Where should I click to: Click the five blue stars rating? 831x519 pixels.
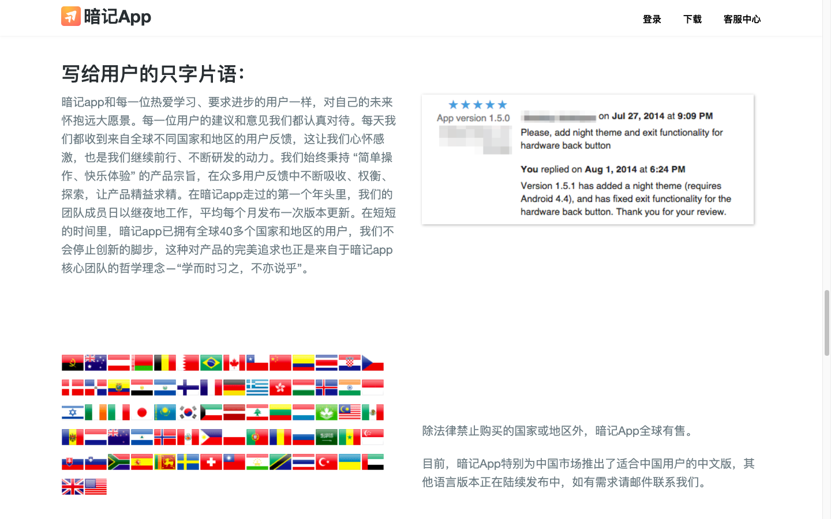pos(478,104)
